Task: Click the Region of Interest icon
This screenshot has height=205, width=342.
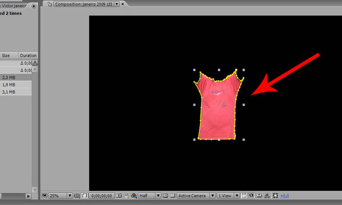Action: (165, 195)
